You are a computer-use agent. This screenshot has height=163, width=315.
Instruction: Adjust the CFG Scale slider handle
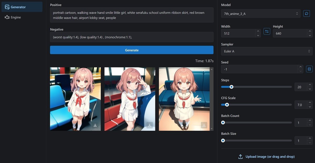227,104
